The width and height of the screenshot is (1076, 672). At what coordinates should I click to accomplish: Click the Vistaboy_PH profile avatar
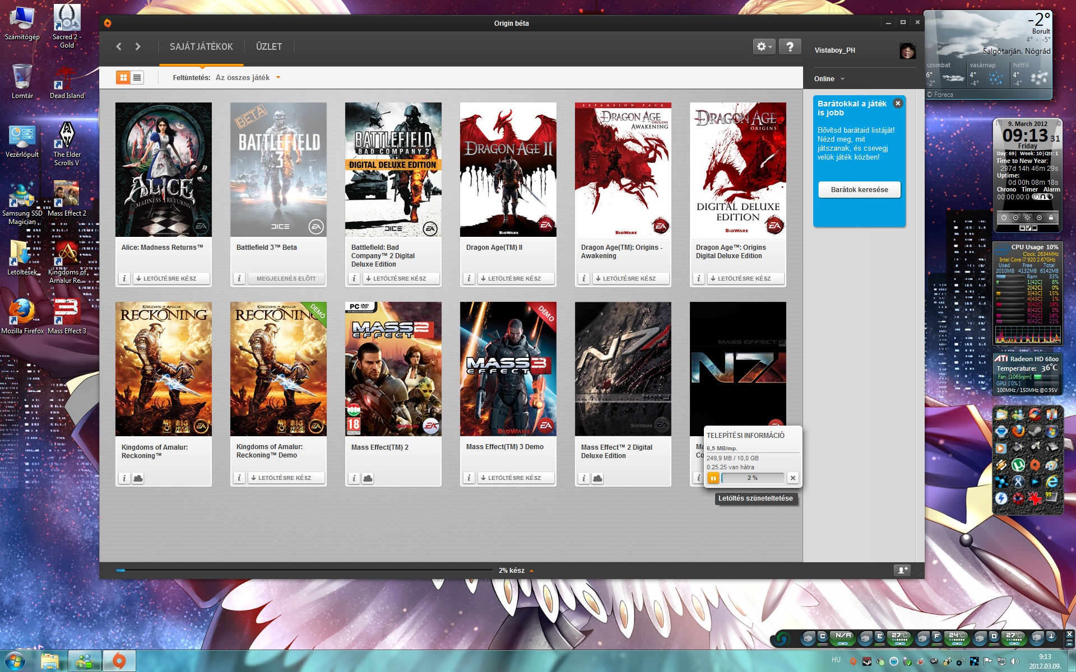907,50
